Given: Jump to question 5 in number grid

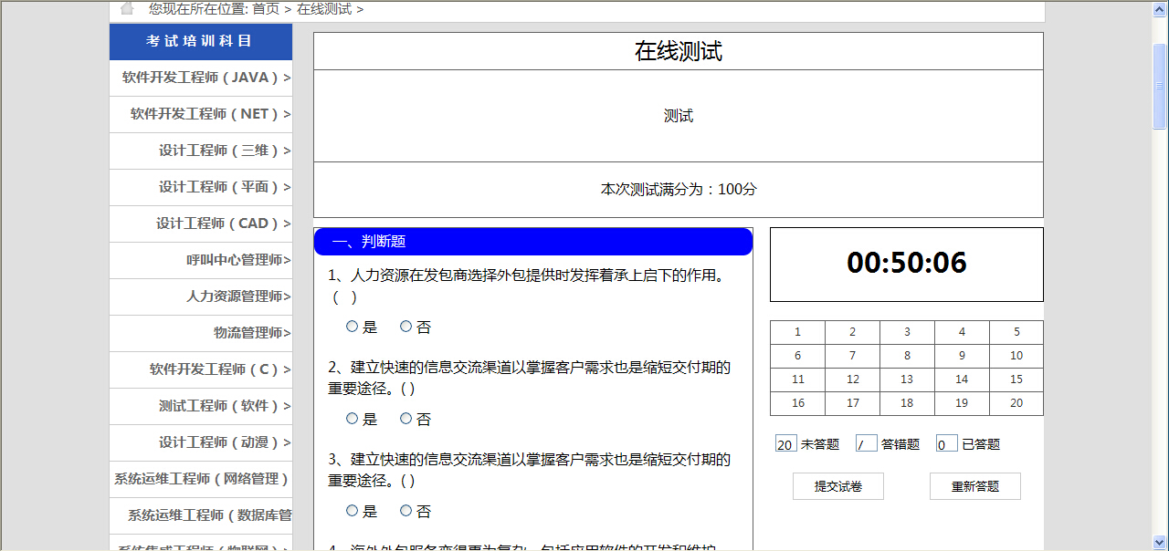Looking at the screenshot, I should tap(1016, 332).
